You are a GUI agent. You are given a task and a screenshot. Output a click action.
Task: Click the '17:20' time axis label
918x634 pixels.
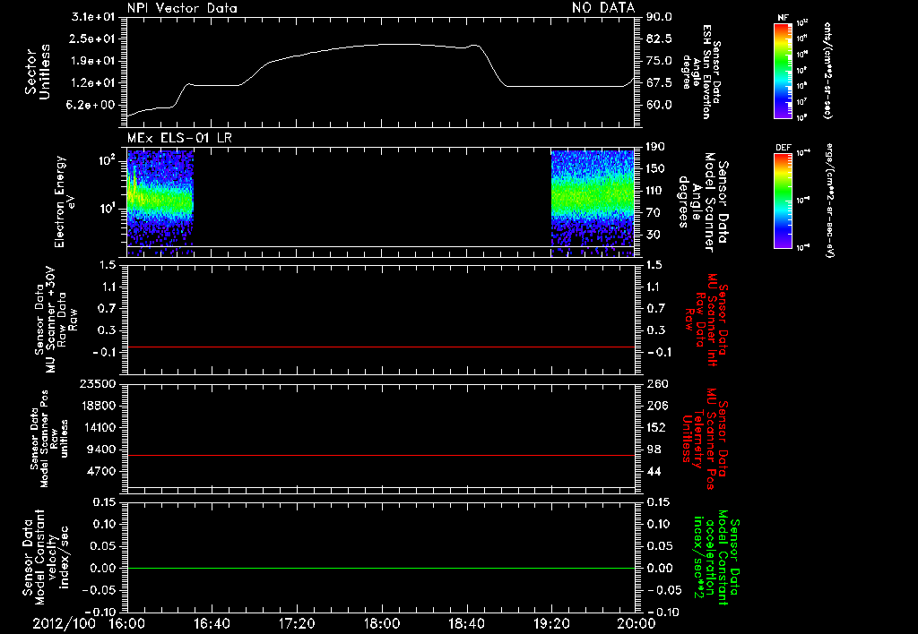297,623
